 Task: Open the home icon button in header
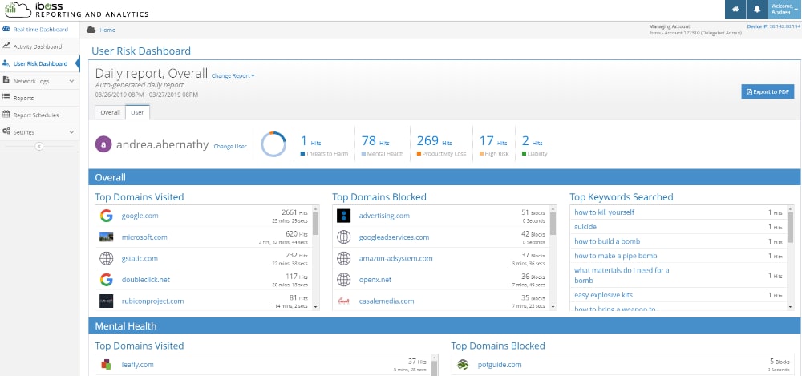(735, 9)
